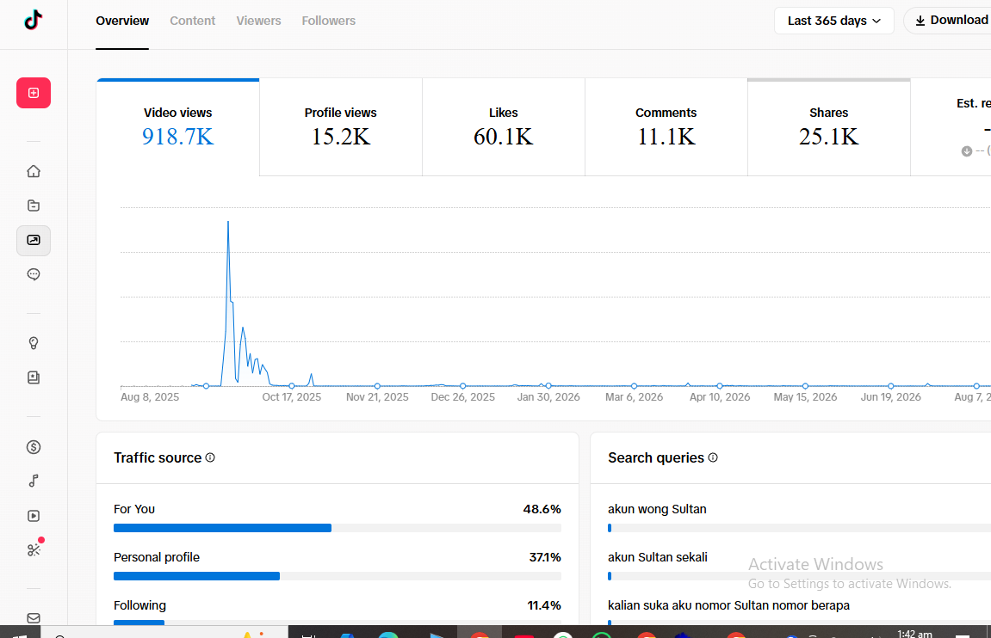Viewport: 991px width, 638px height.
Task: Select the Likes metric card
Action: [x=503, y=127]
